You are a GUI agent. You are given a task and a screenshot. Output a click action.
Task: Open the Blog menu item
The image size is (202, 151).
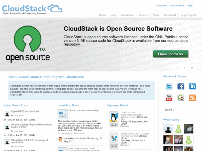click(x=113, y=15)
